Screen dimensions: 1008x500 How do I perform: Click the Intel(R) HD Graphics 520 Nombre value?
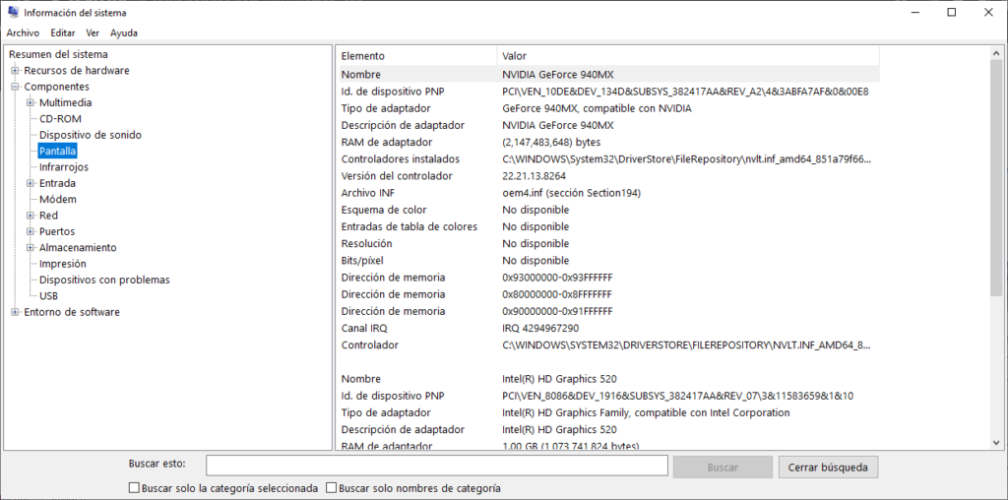(x=559, y=379)
